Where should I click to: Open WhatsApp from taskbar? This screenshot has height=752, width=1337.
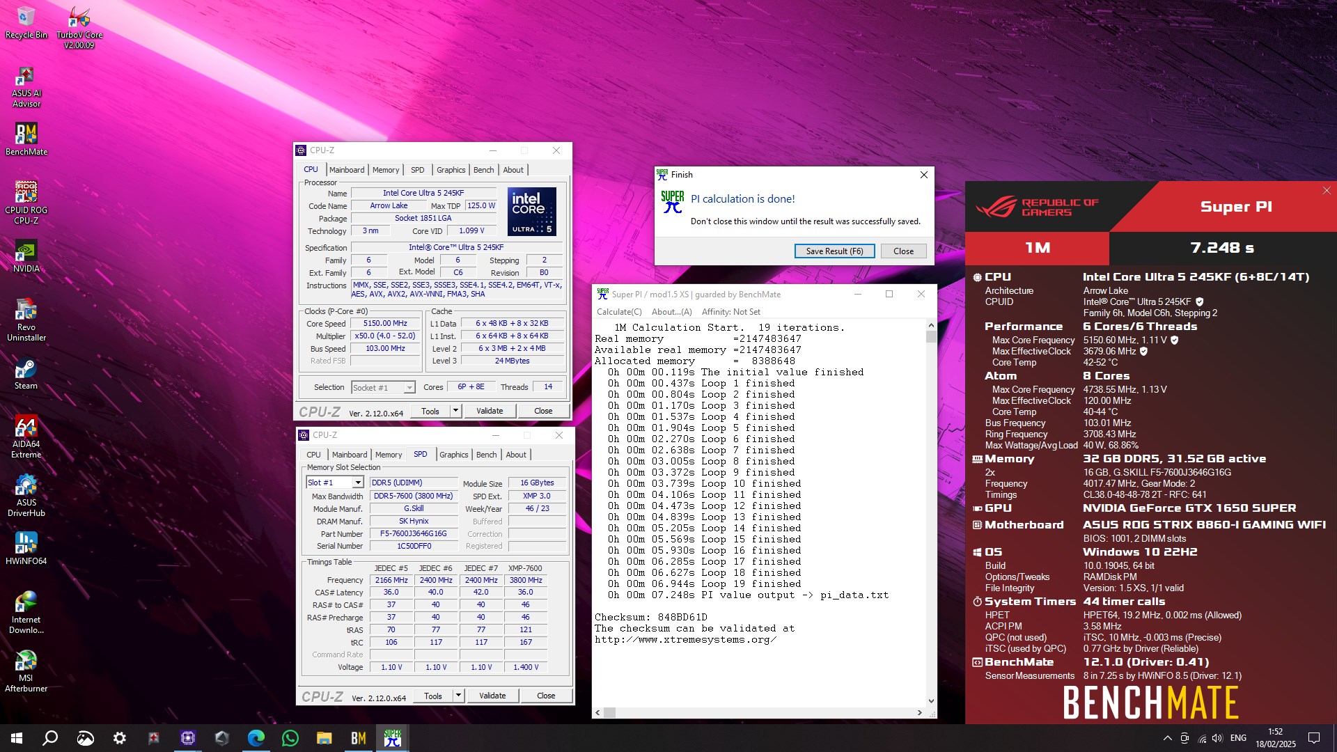(x=290, y=738)
